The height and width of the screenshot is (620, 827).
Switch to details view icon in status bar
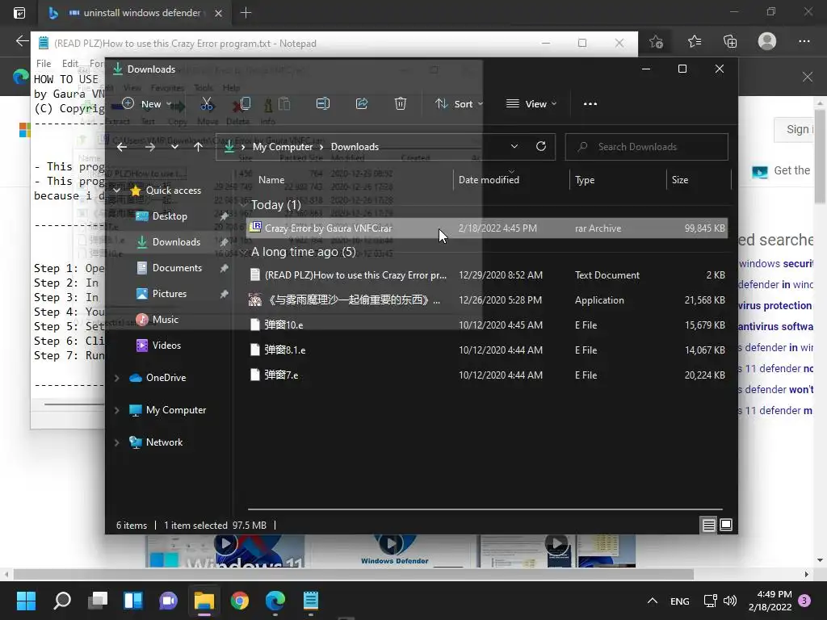coord(709,525)
